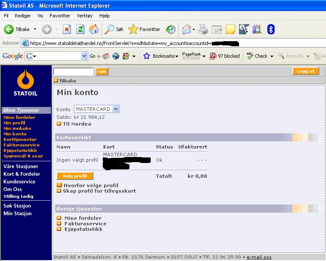Open Mine fordeler in sidebar

[20, 117]
